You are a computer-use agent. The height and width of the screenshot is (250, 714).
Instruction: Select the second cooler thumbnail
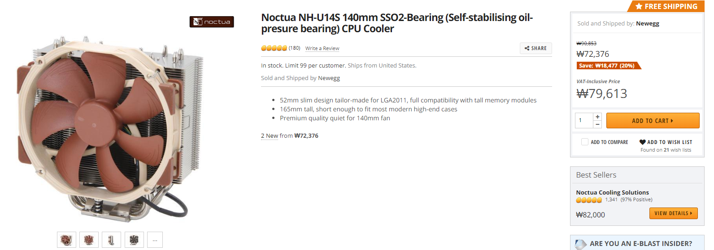coord(89,240)
